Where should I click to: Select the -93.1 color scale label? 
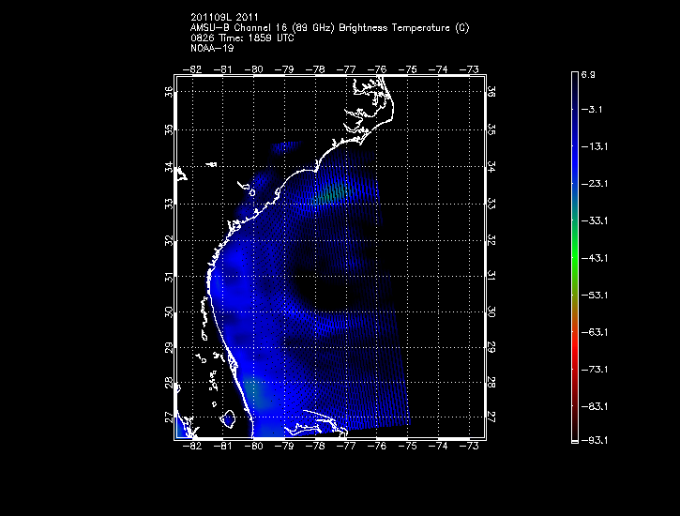click(594, 441)
